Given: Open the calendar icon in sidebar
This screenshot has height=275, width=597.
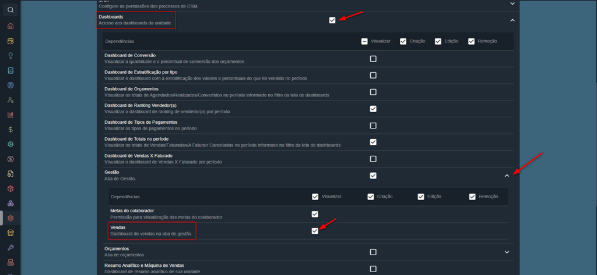Looking at the screenshot, I should [10, 41].
